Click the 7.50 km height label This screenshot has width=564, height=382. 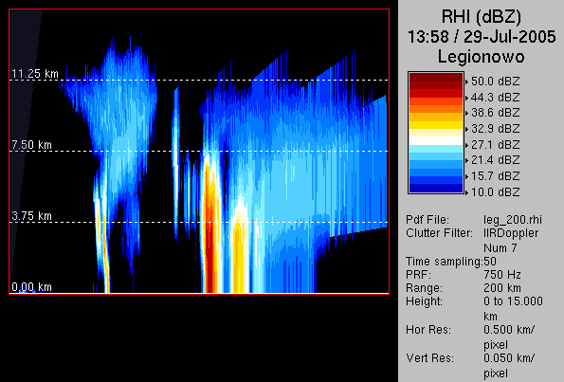(x=31, y=145)
